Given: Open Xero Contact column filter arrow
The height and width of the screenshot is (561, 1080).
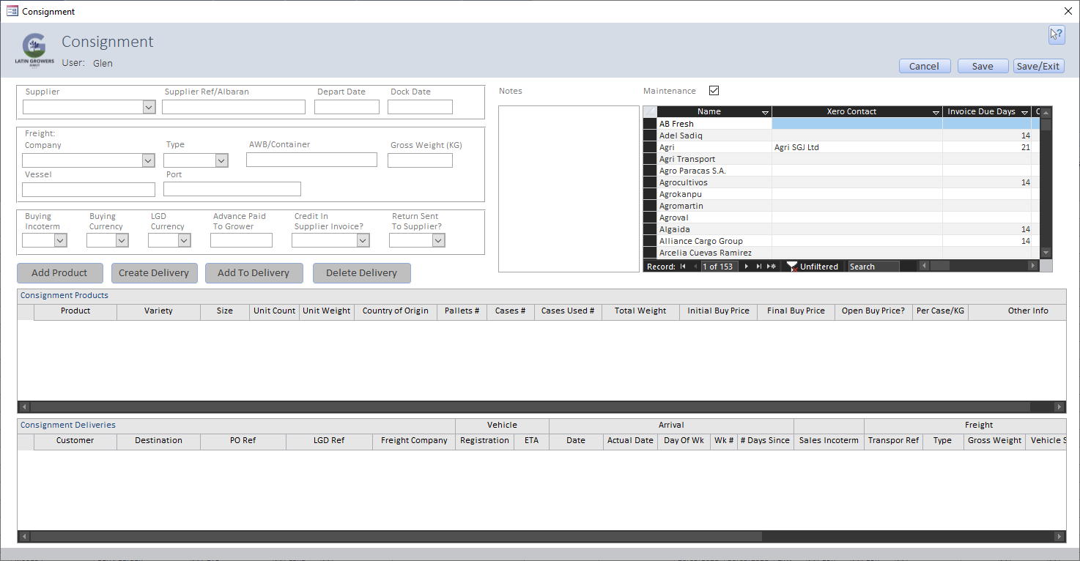Looking at the screenshot, I should [x=936, y=112].
